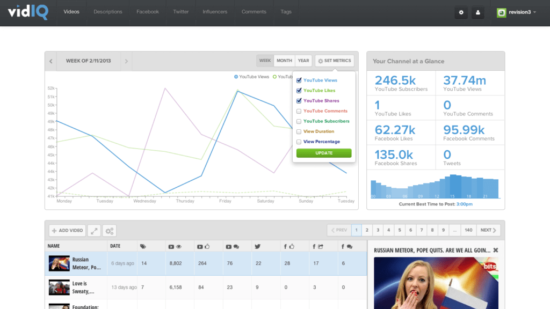
Task: Open the Comments tab
Action: (254, 12)
